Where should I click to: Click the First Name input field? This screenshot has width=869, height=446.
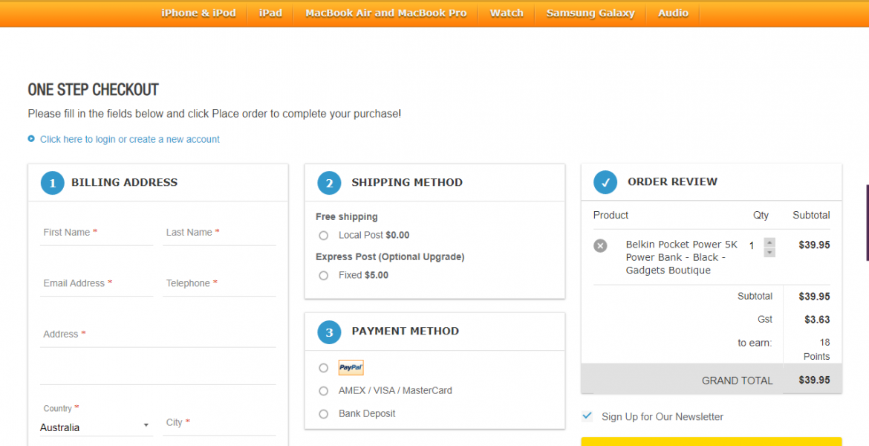pyautogui.click(x=96, y=233)
